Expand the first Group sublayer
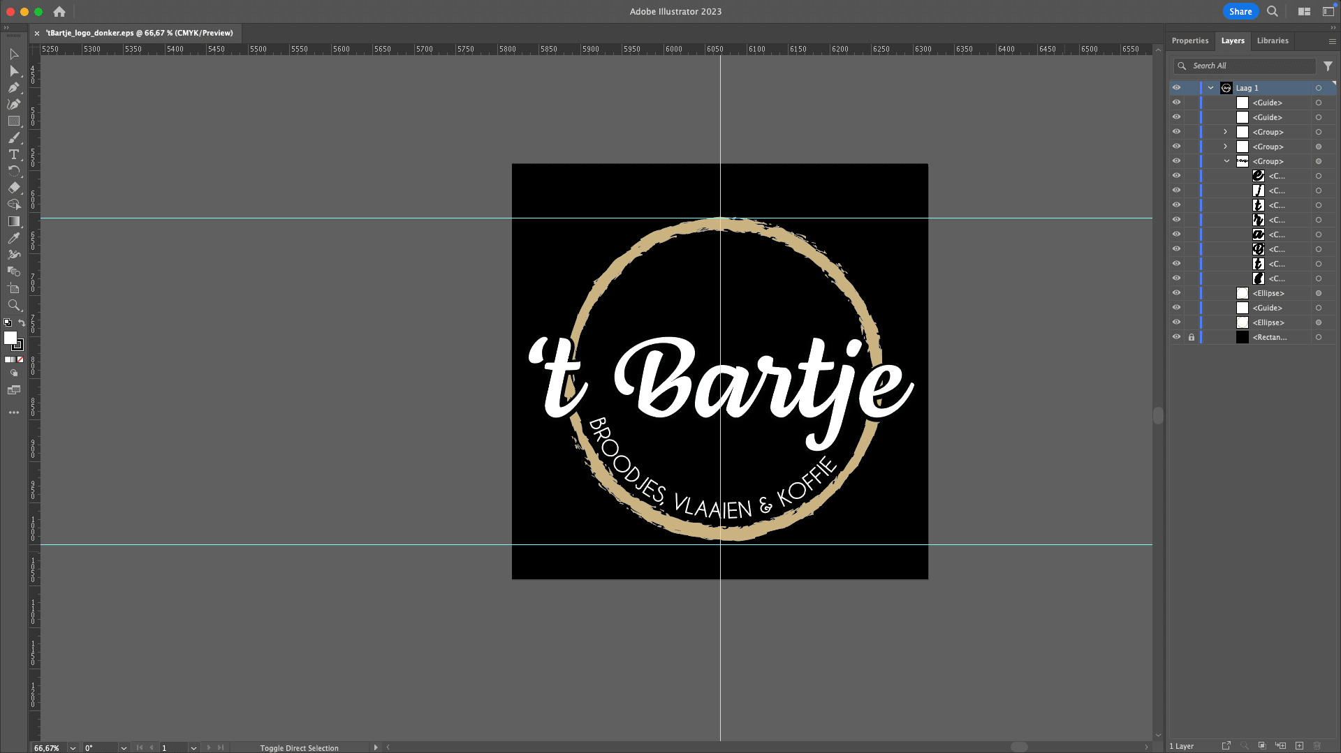This screenshot has height=753, width=1341. click(x=1226, y=132)
